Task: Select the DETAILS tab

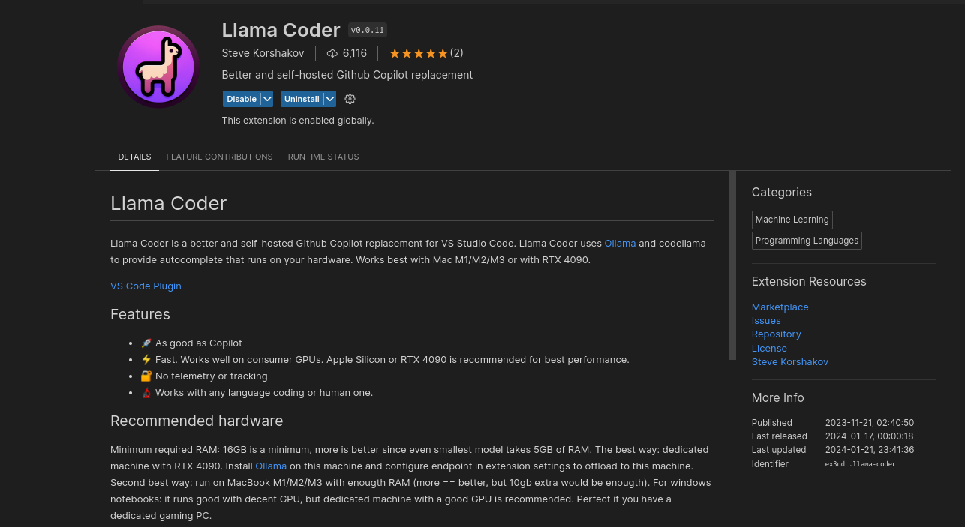Action: tap(134, 157)
